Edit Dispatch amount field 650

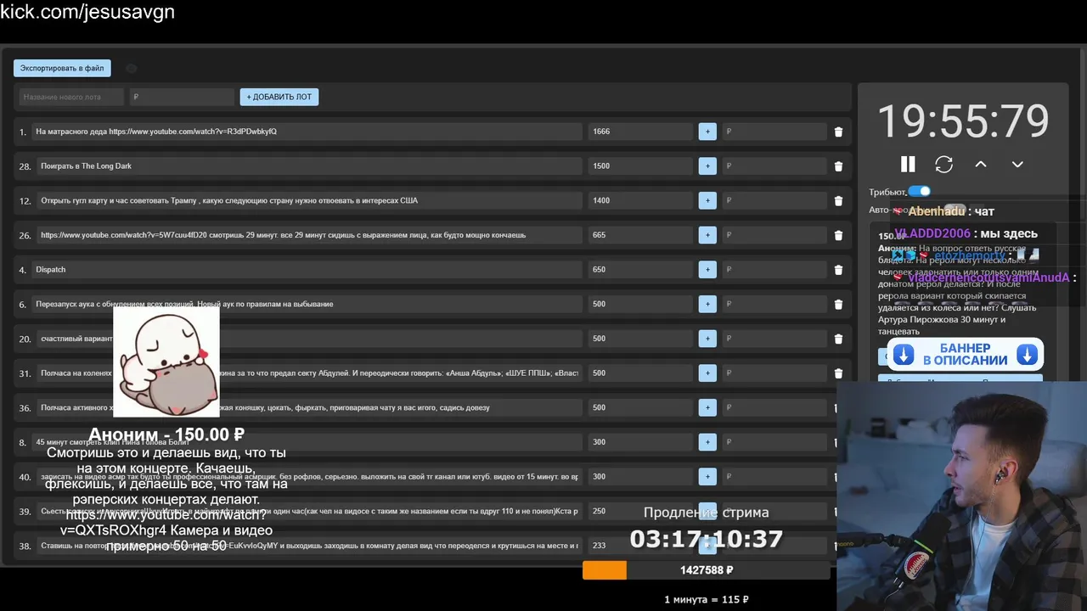coord(640,270)
